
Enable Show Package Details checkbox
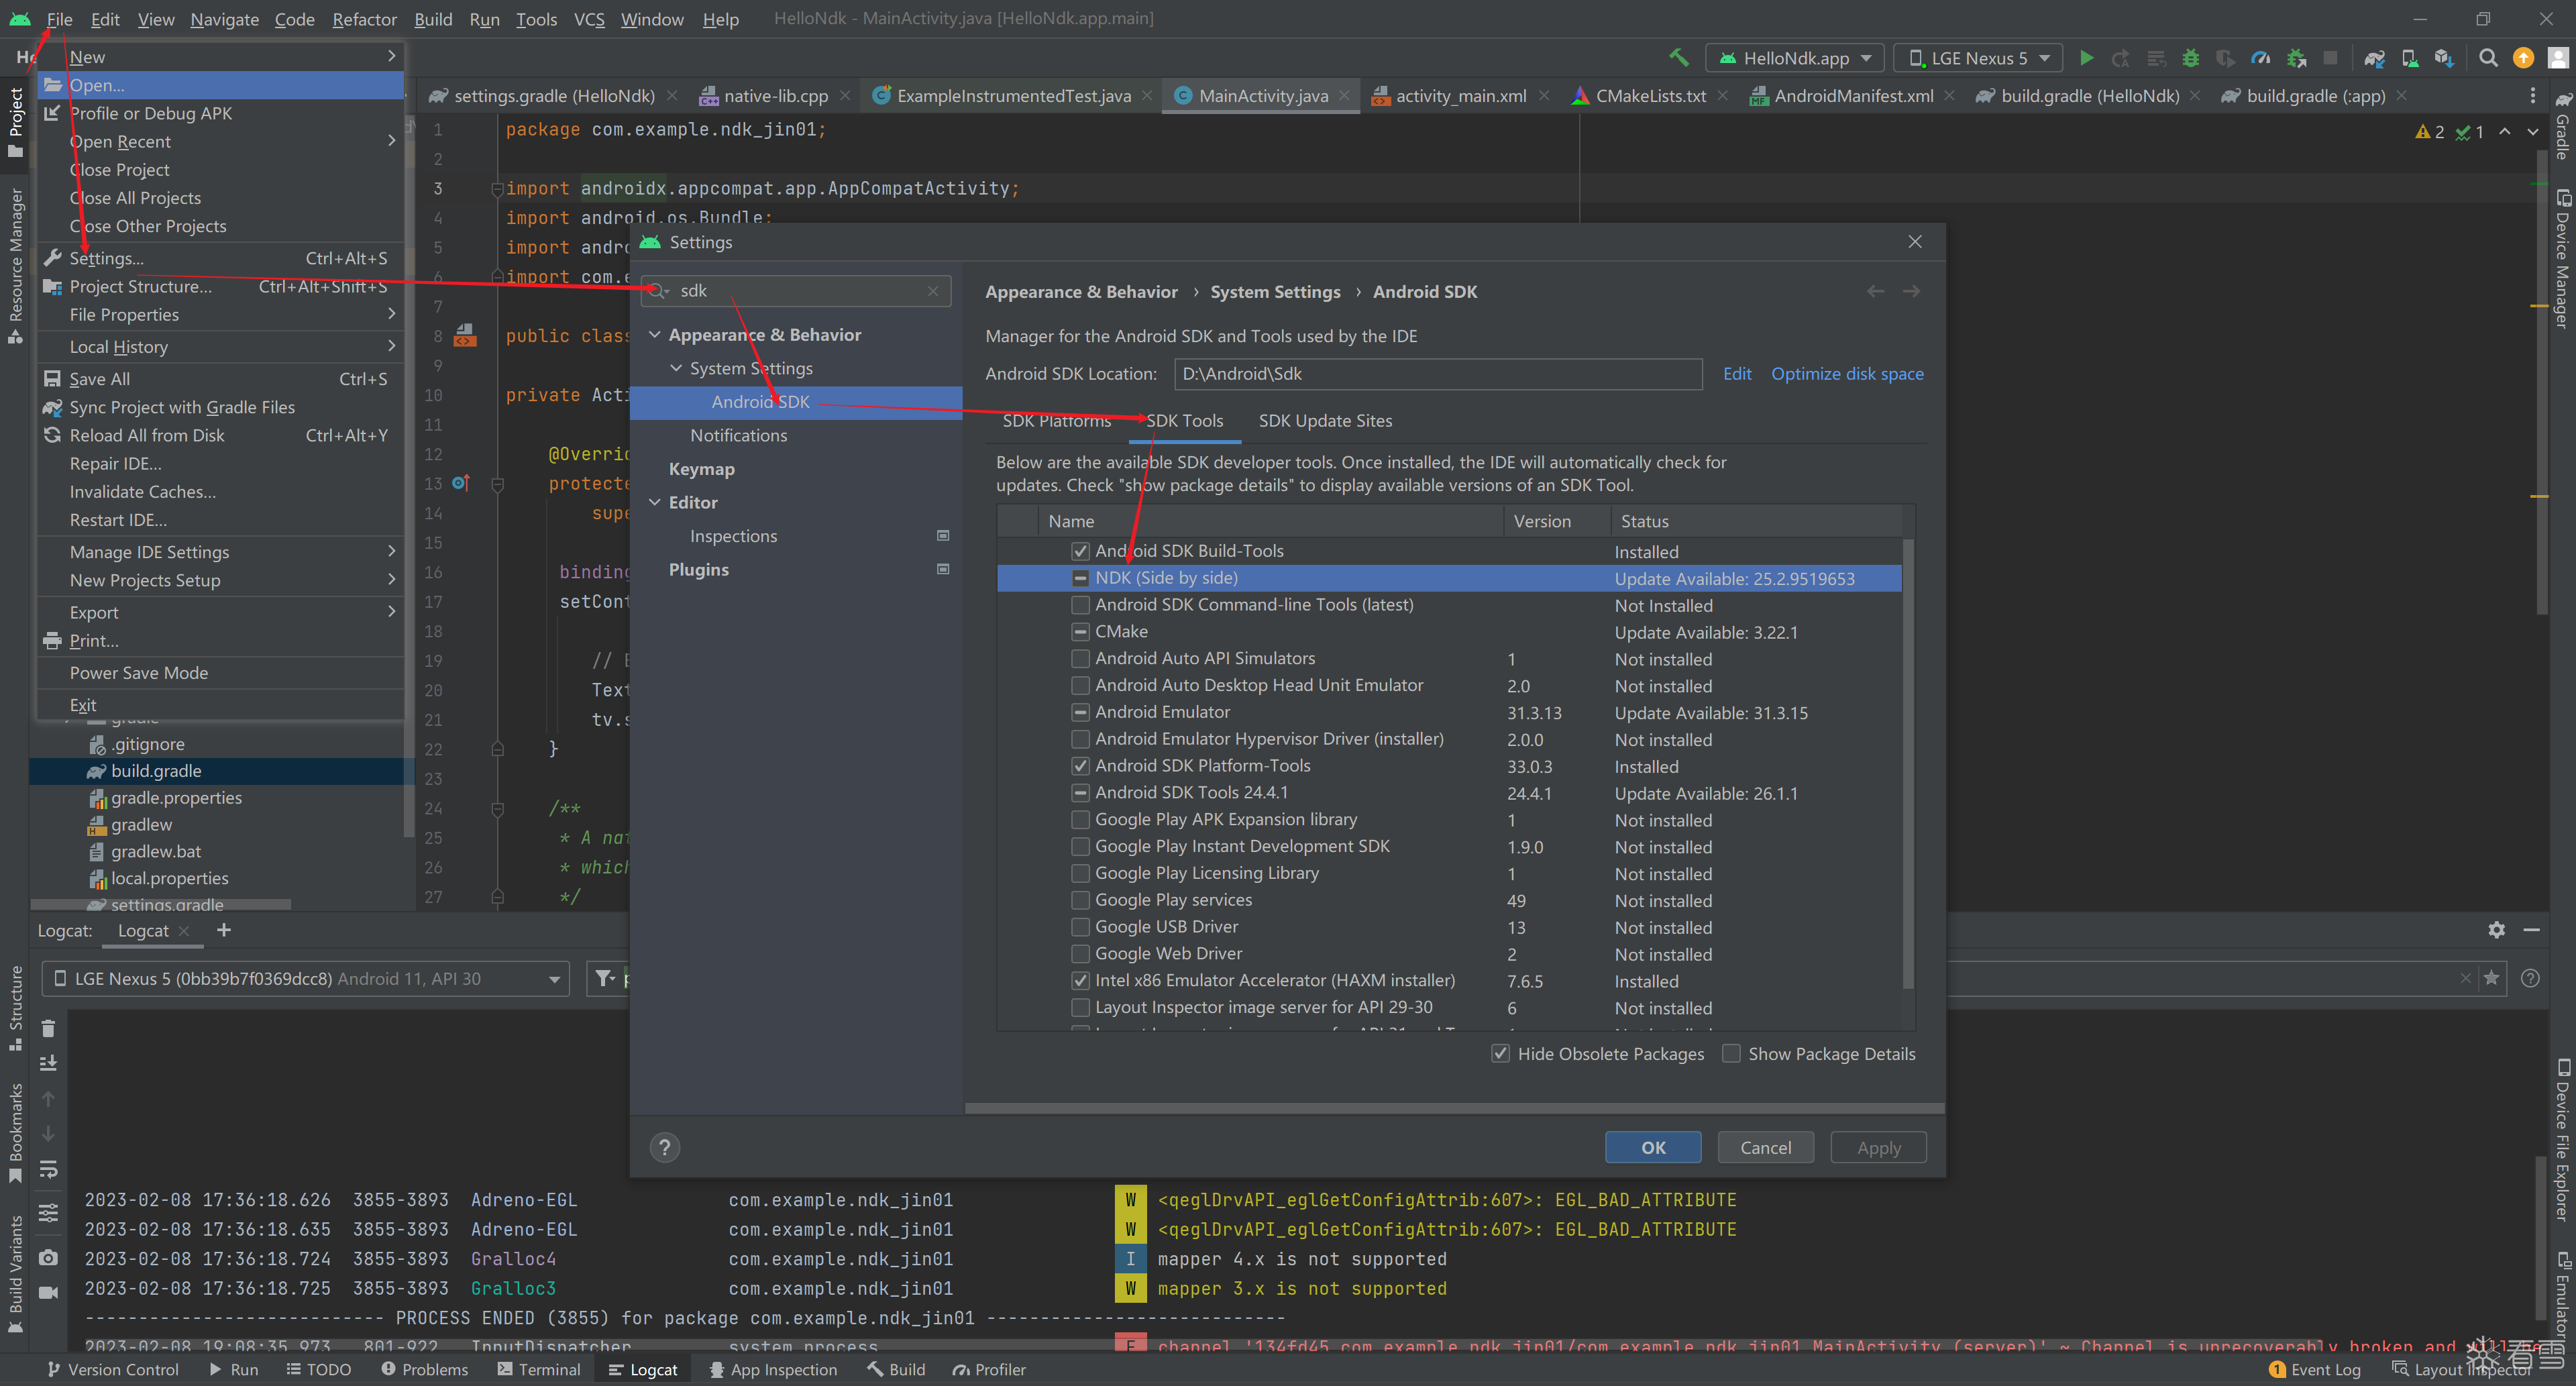(1731, 1053)
